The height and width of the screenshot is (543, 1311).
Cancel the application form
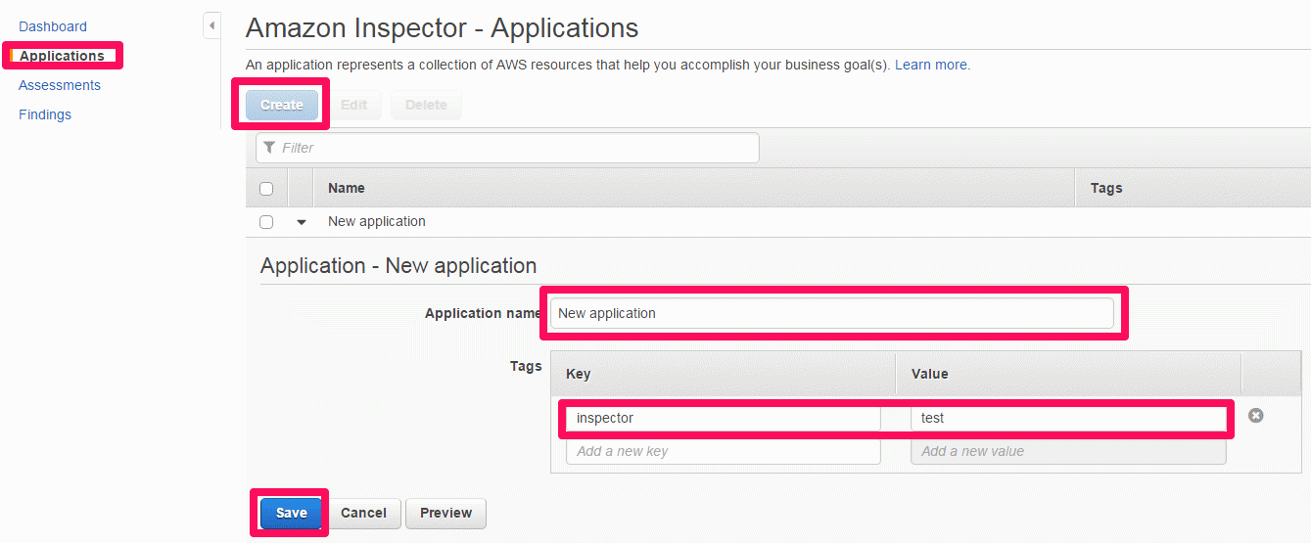(363, 513)
